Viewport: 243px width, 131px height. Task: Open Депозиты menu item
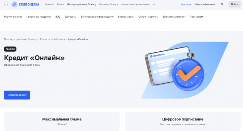pyautogui.click(x=70, y=17)
